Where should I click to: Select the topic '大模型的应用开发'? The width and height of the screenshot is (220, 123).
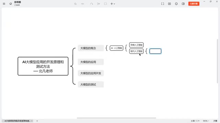tap(91, 73)
